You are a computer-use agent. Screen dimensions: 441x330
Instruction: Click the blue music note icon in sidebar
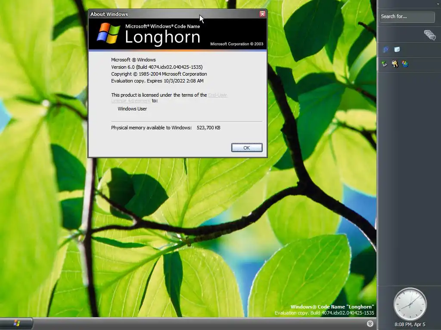pyautogui.click(x=385, y=50)
